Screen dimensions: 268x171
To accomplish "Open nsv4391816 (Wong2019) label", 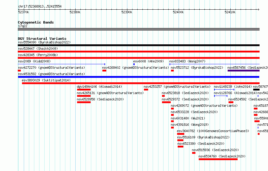I will click(190, 125).
